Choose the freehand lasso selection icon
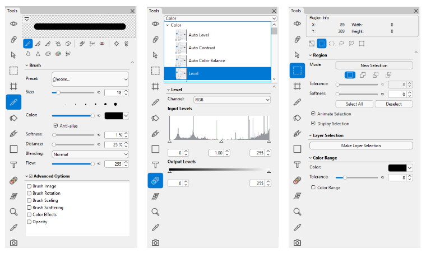This screenshot has height=254, width=426. tap(341, 44)
